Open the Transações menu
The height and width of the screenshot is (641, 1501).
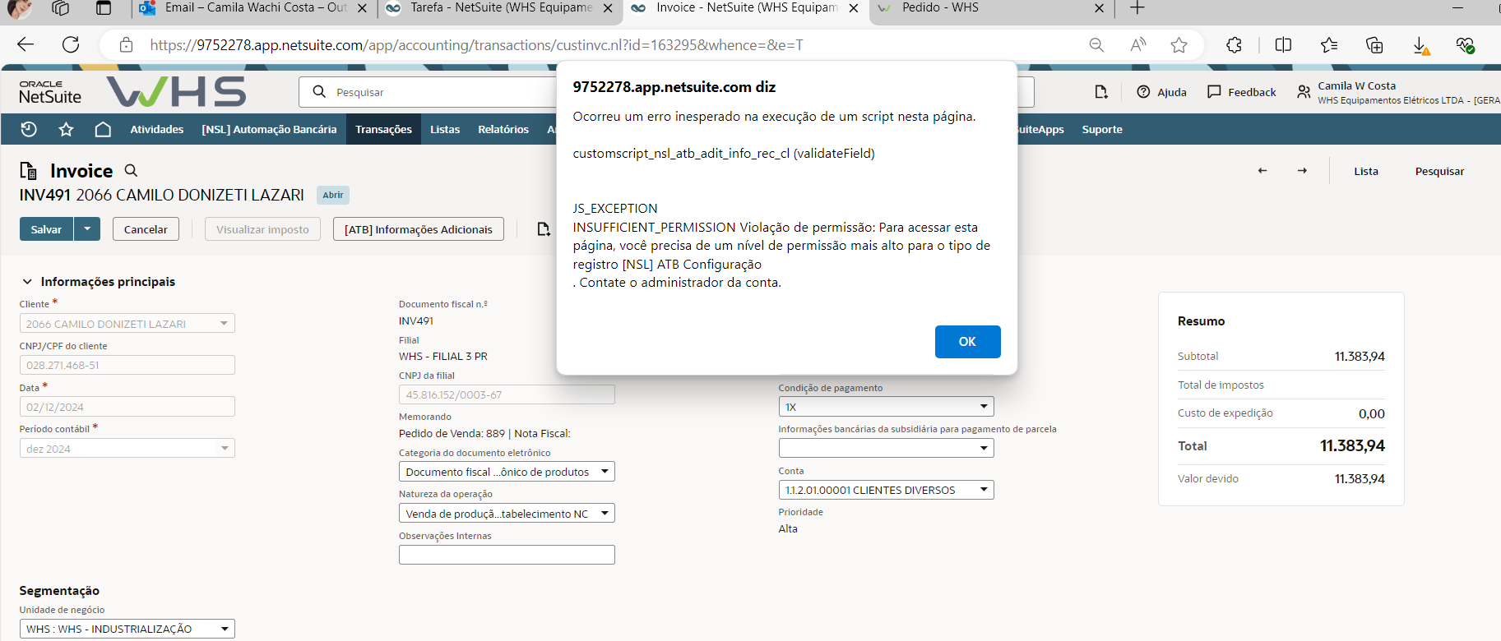pyautogui.click(x=383, y=129)
